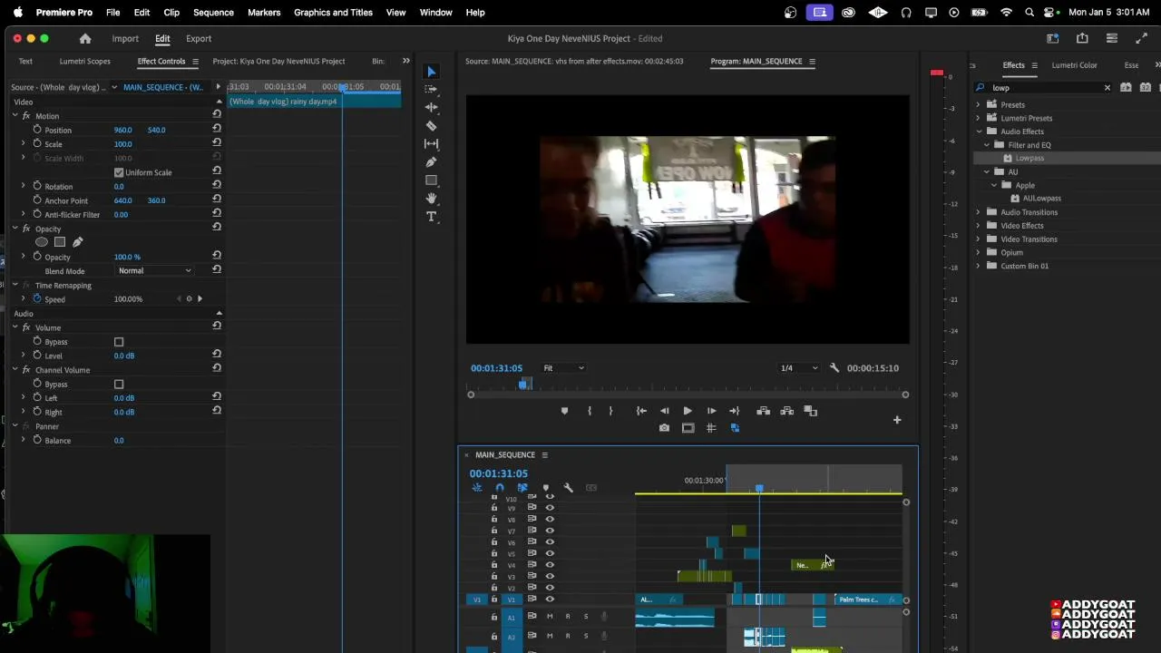Click the Extract button in the Program monitor
Viewport: 1161px width, 653px height.
tap(786, 411)
